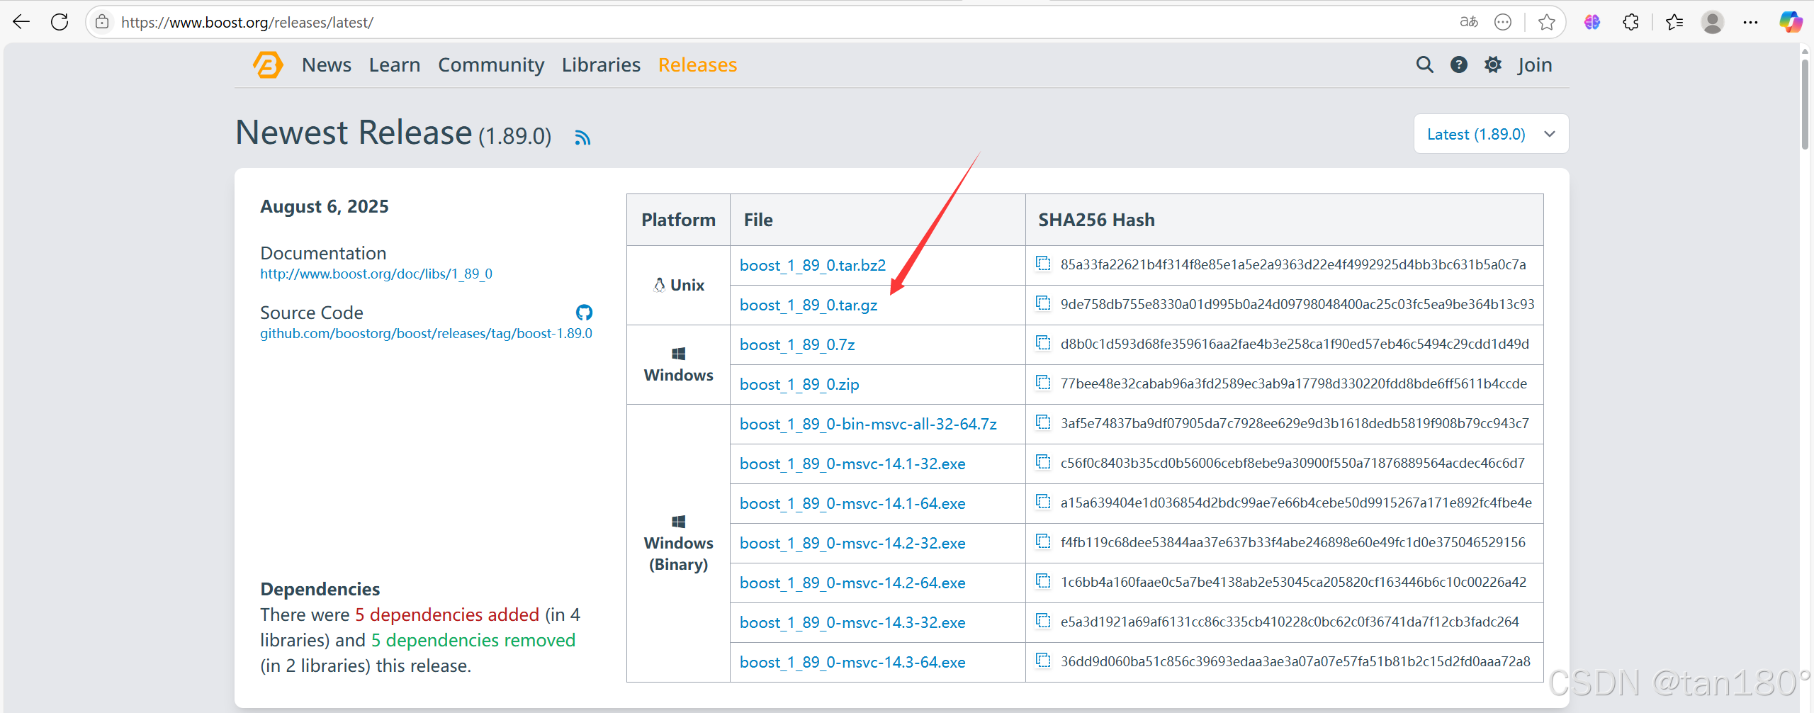Copy hash for boost_1_89_0.tar.bz2
Screen dimensions: 1814x713
[1043, 264]
